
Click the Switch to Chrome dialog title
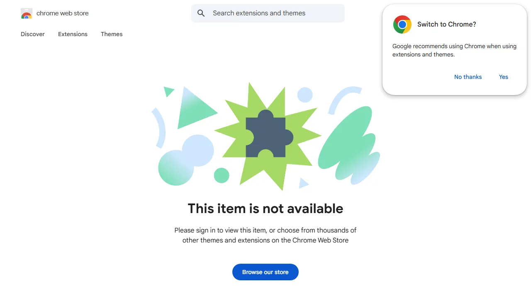(x=446, y=24)
